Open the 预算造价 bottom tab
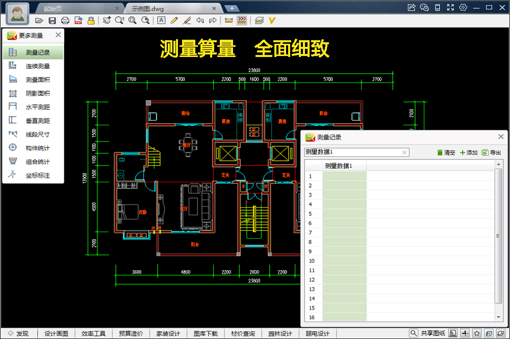 [x=131, y=333]
